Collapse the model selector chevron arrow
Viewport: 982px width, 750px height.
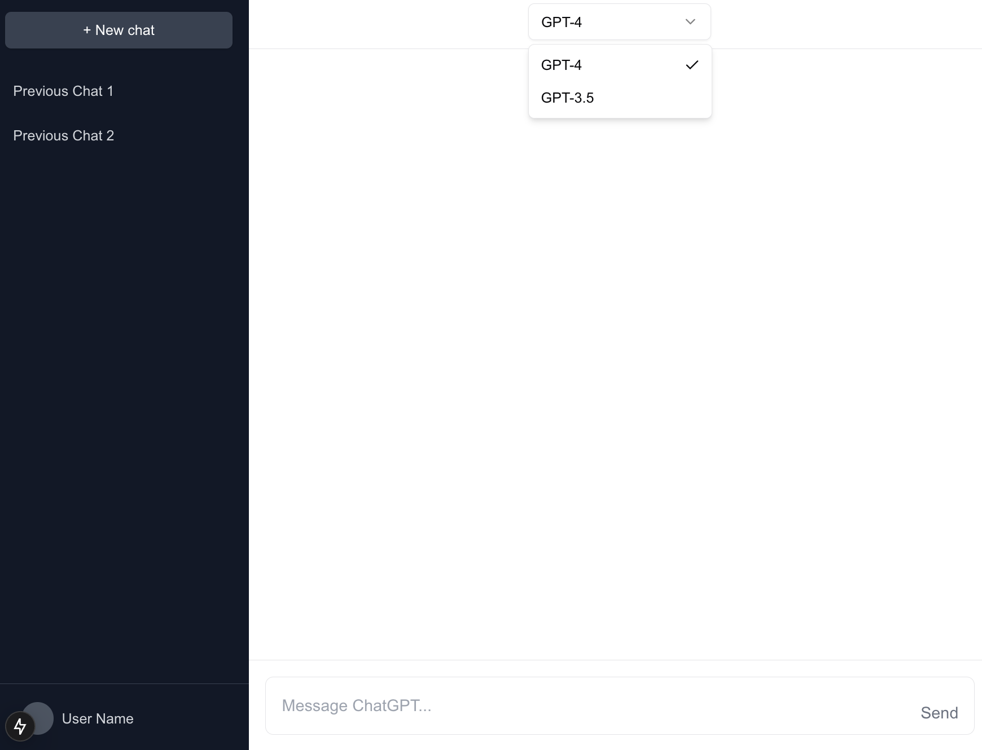point(690,22)
